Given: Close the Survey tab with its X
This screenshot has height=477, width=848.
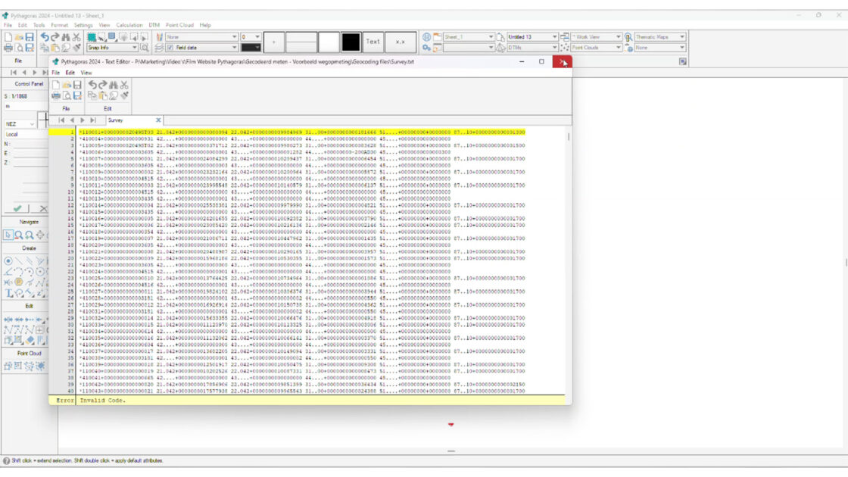Looking at the screenshot, I should [158, 120].
